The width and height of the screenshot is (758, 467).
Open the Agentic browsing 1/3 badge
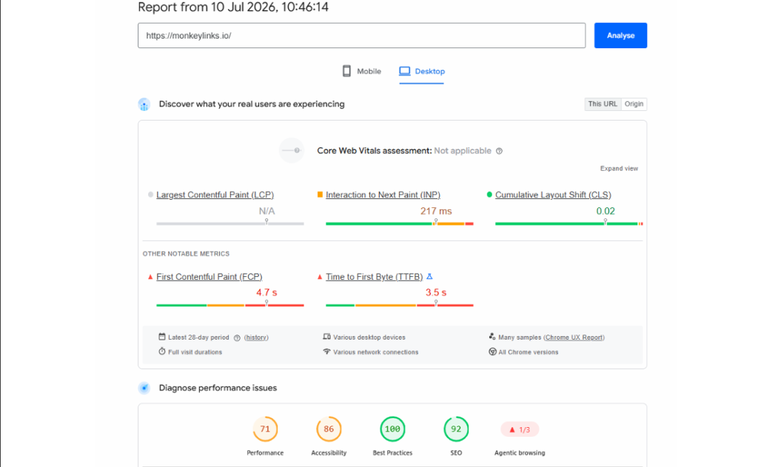(x=520, y=429)
